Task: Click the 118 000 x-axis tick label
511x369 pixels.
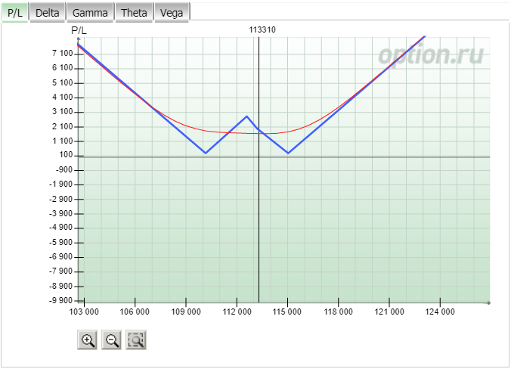Action: (339, 312)
